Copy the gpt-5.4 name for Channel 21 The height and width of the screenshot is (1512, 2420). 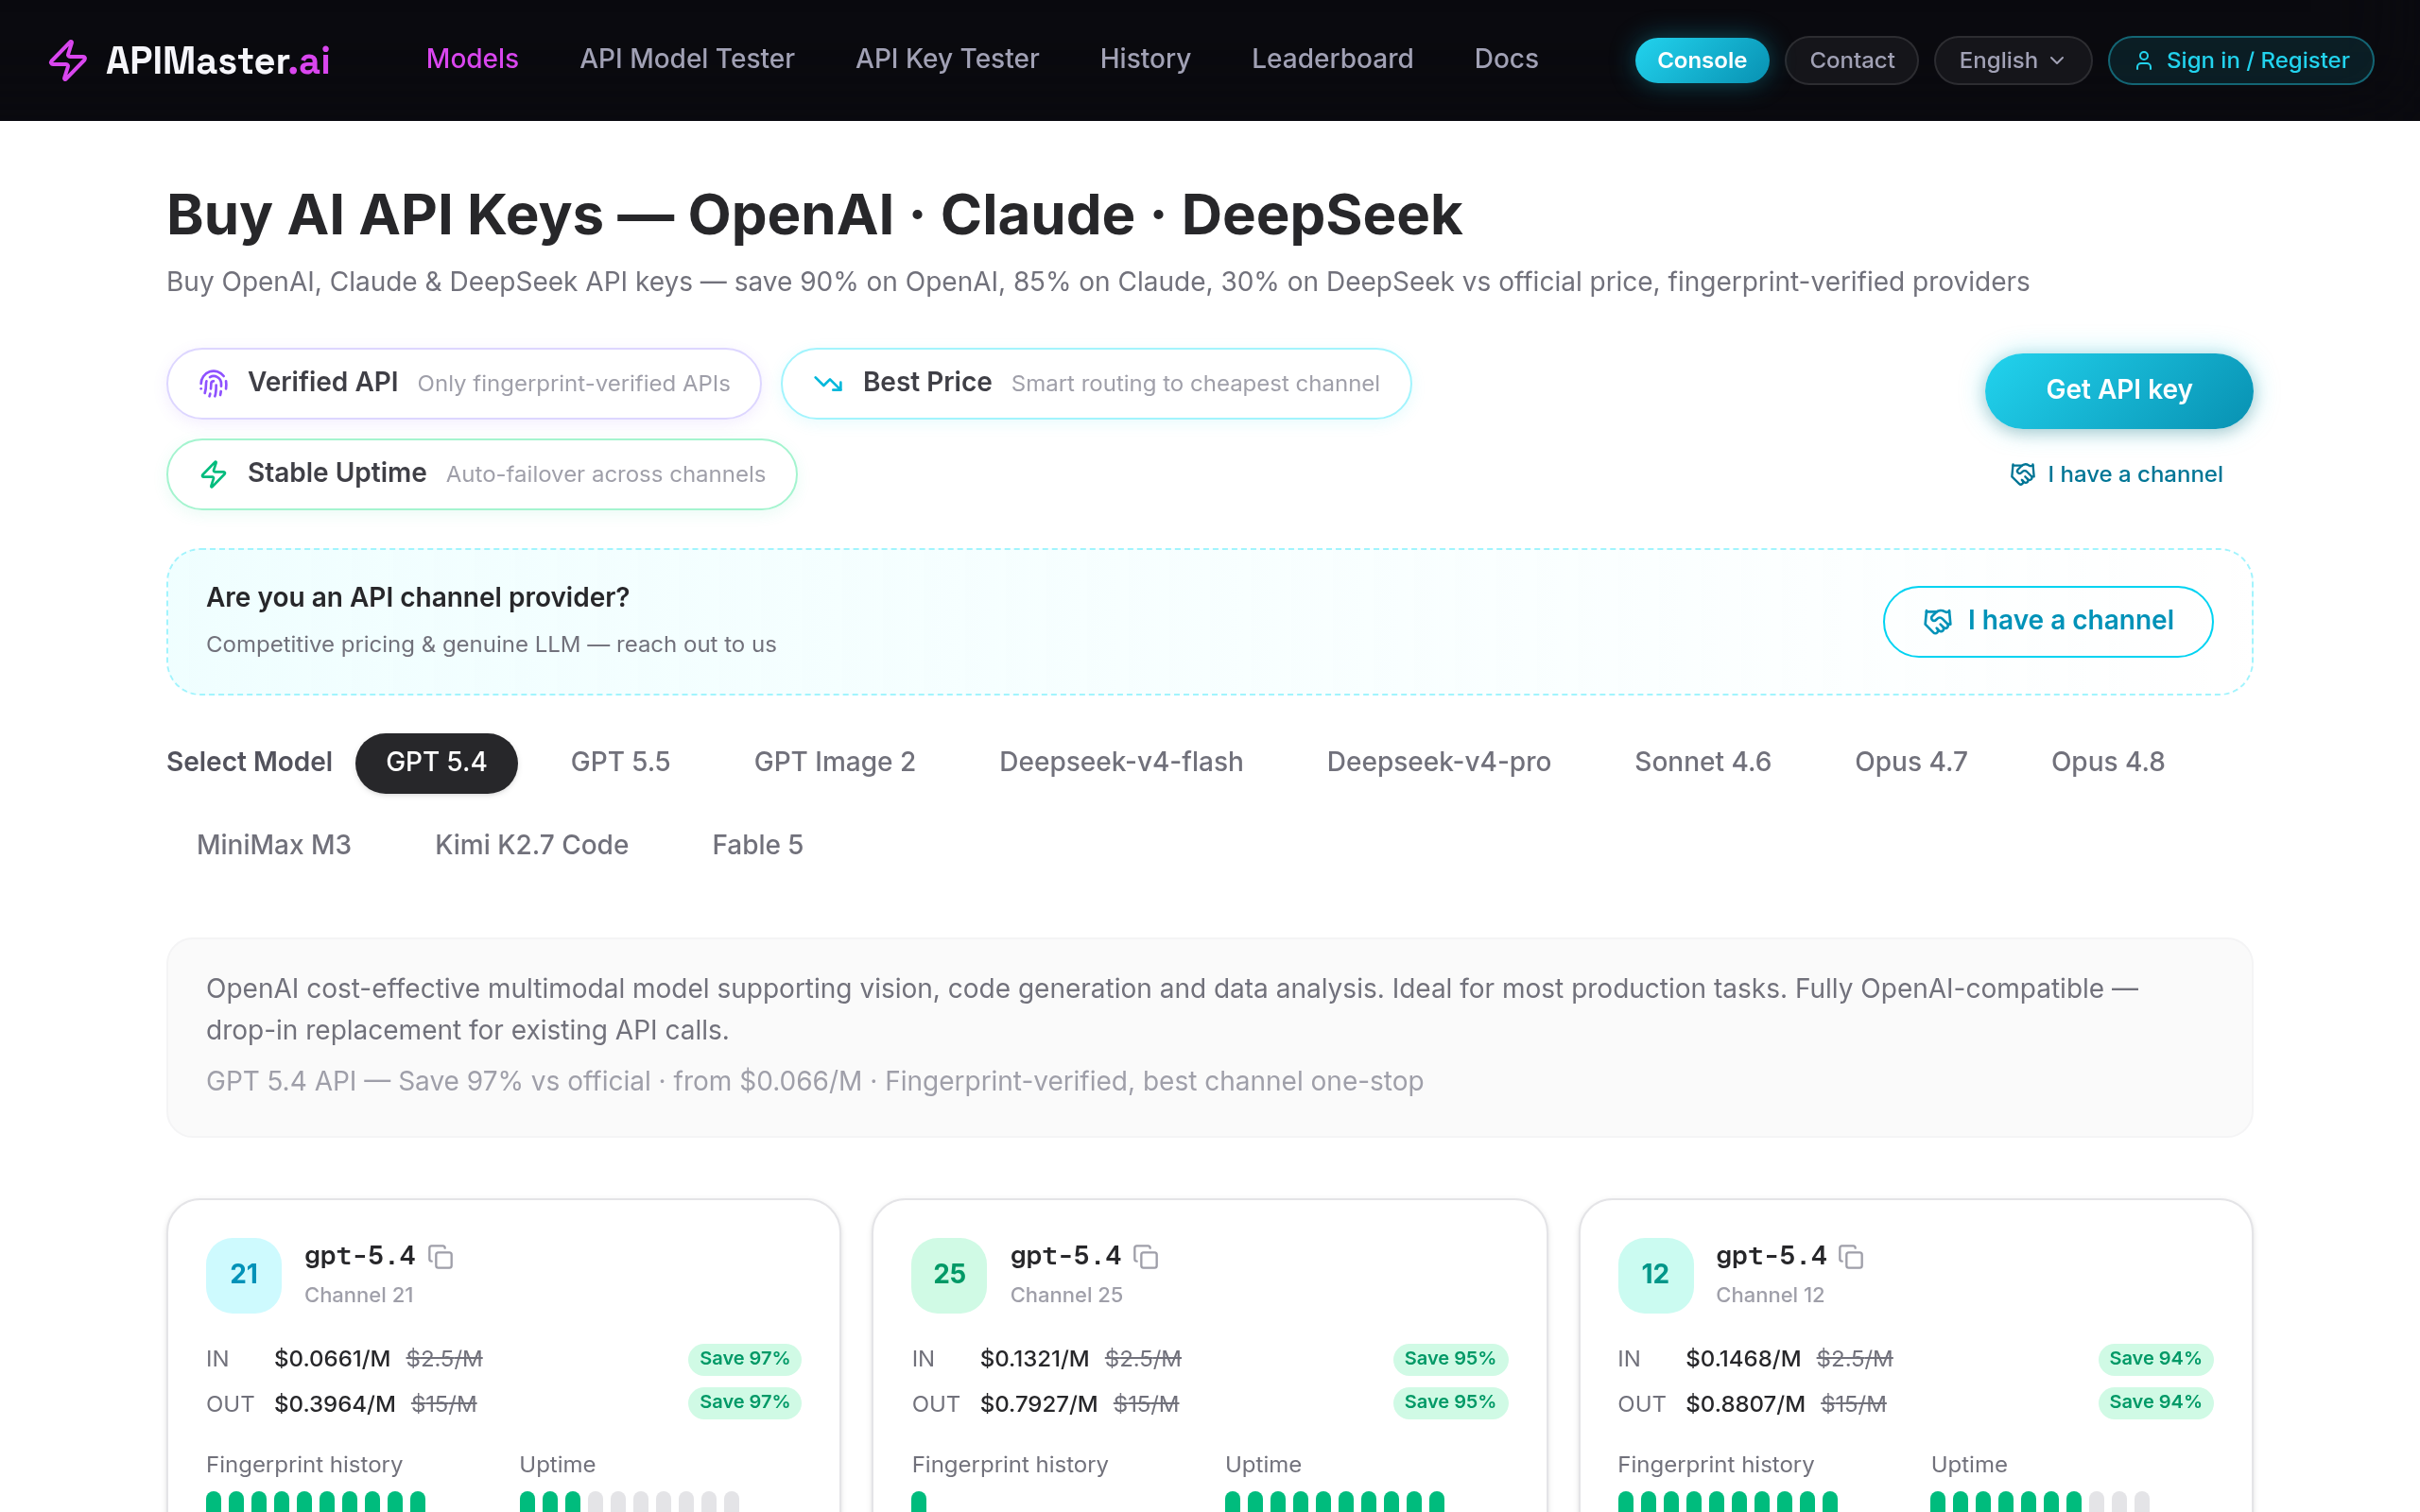pos(441,1256)
